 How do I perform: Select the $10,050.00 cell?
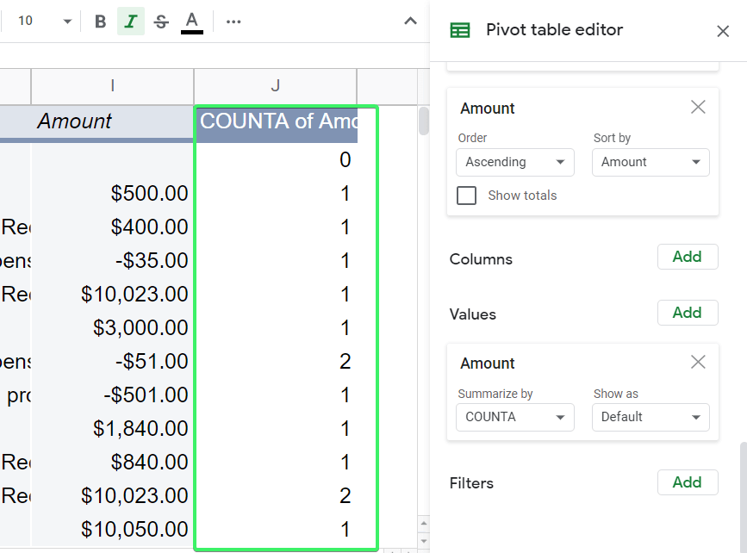tap(112, 529)
